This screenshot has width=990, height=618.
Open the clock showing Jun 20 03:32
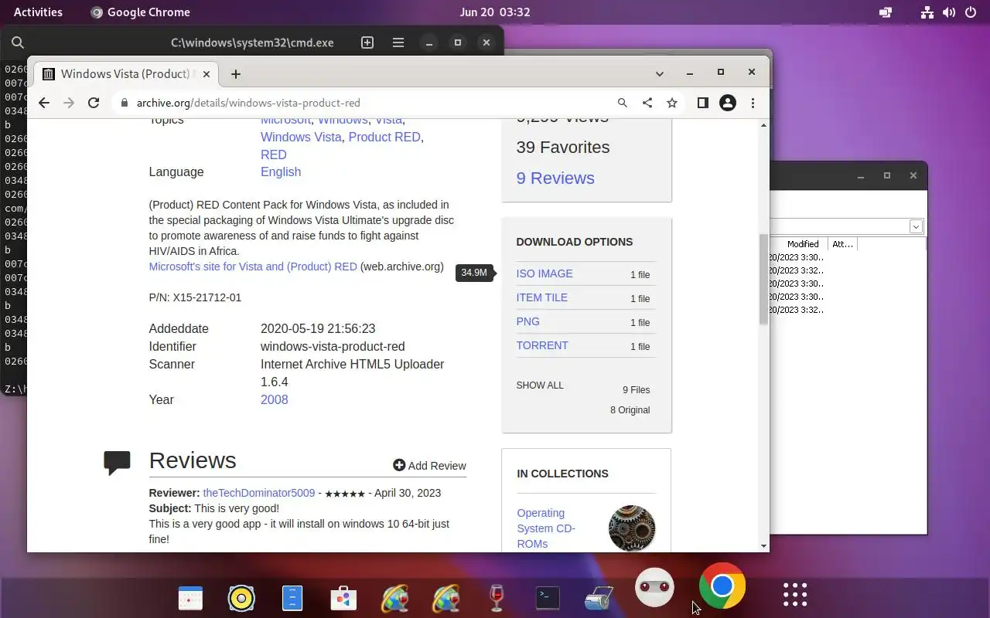tap(494, 12)
